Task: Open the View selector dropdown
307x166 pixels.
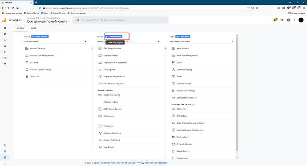Action: pyautogui.click(x=202, y=41)
